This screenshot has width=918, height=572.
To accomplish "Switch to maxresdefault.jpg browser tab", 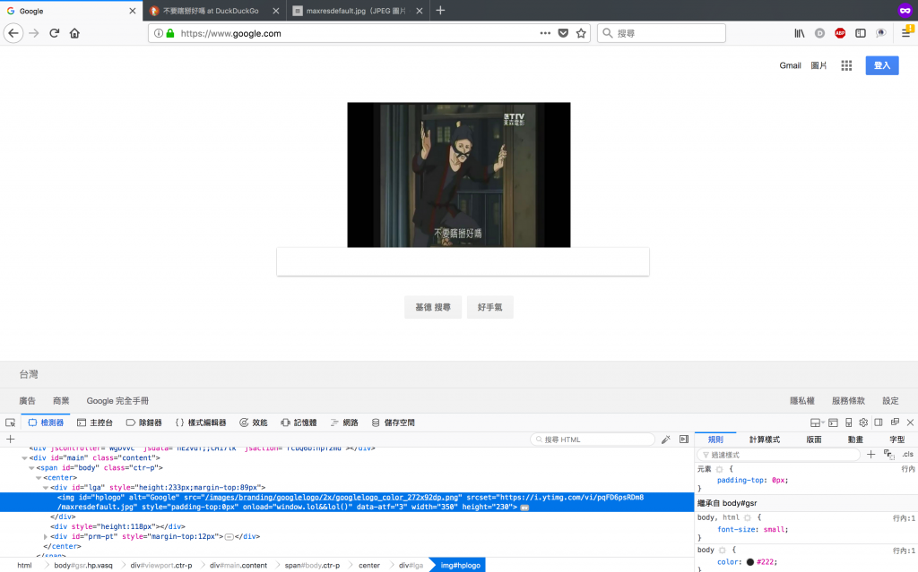I will pyautogui.click(x=358, y=11).
